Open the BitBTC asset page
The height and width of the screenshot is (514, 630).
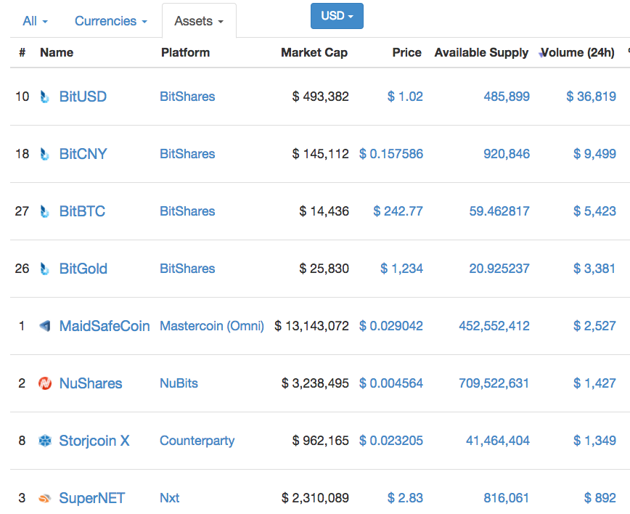point(82,211)
